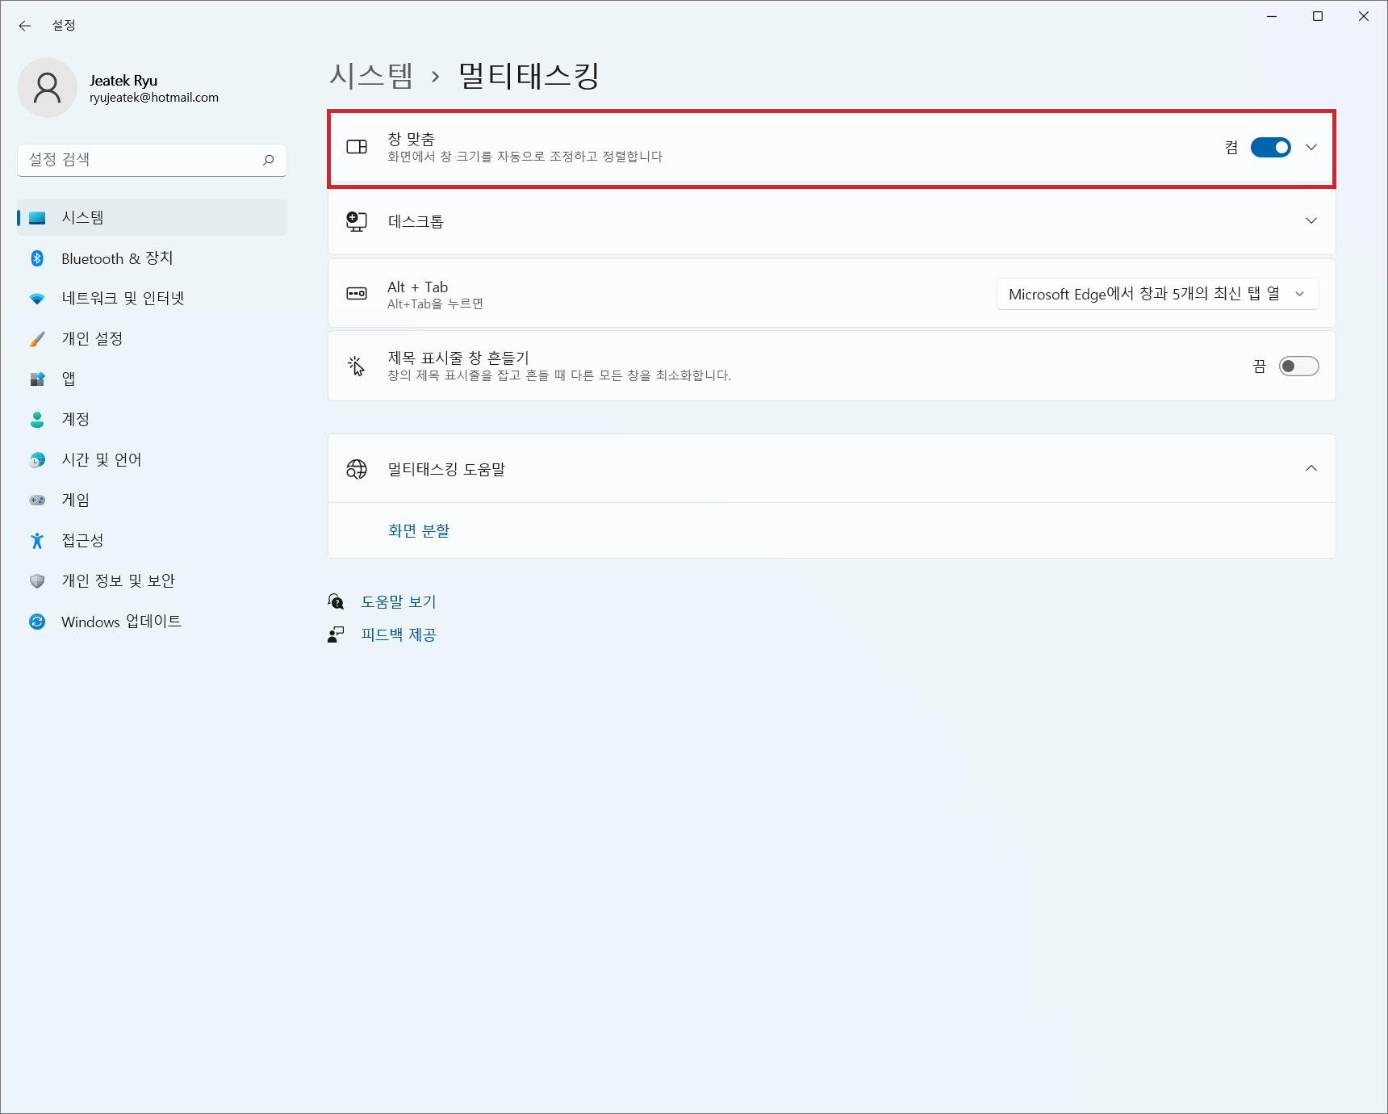
Task: Minimize the settings window
Action: click(1272, 16)
